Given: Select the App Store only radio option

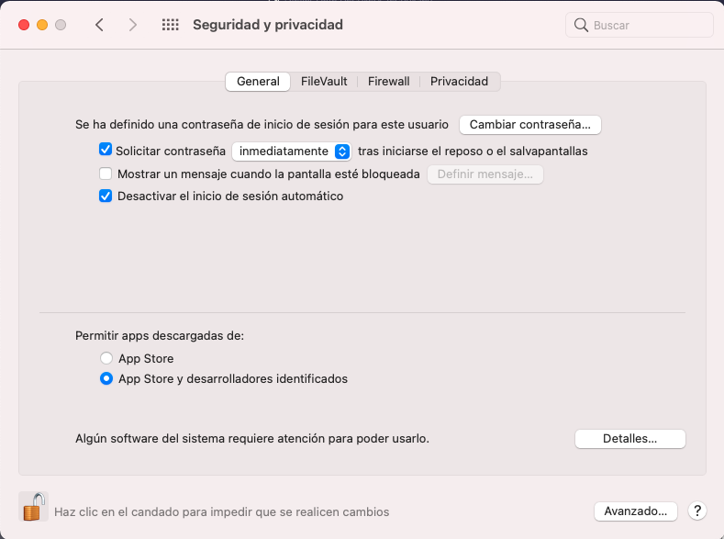Looking at the screenshot, I should [106, 358].
